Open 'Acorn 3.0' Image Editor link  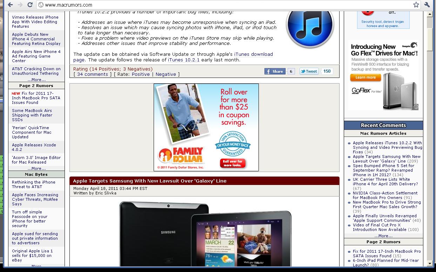click(x=36, y=160)
